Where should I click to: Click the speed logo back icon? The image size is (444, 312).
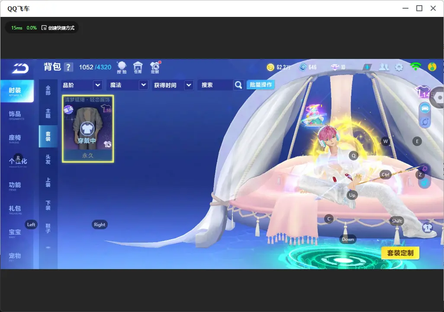(x=20, y=68)
